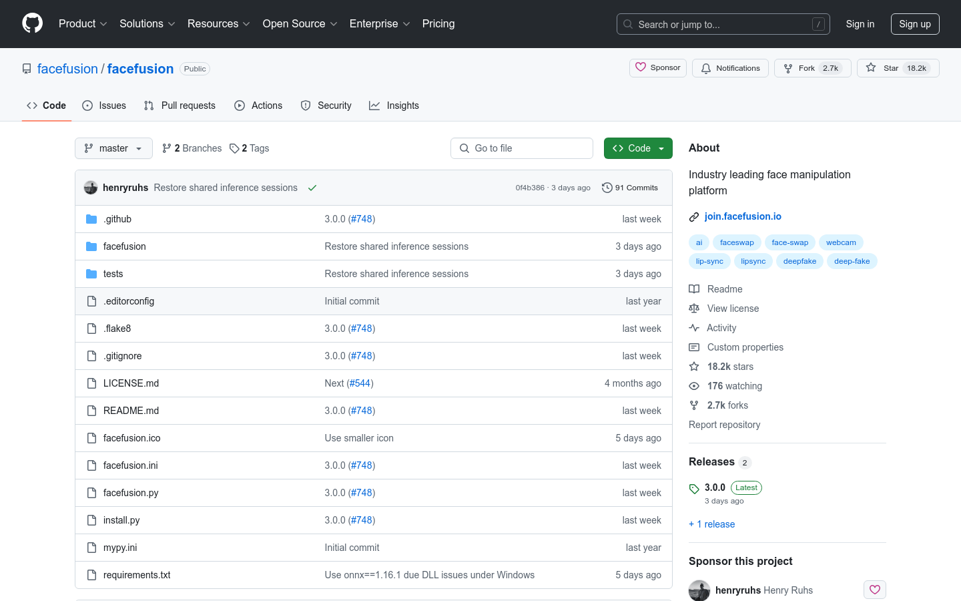Switch to the Security tab
Screen dimensions: 961x601
tap(326, 106)
